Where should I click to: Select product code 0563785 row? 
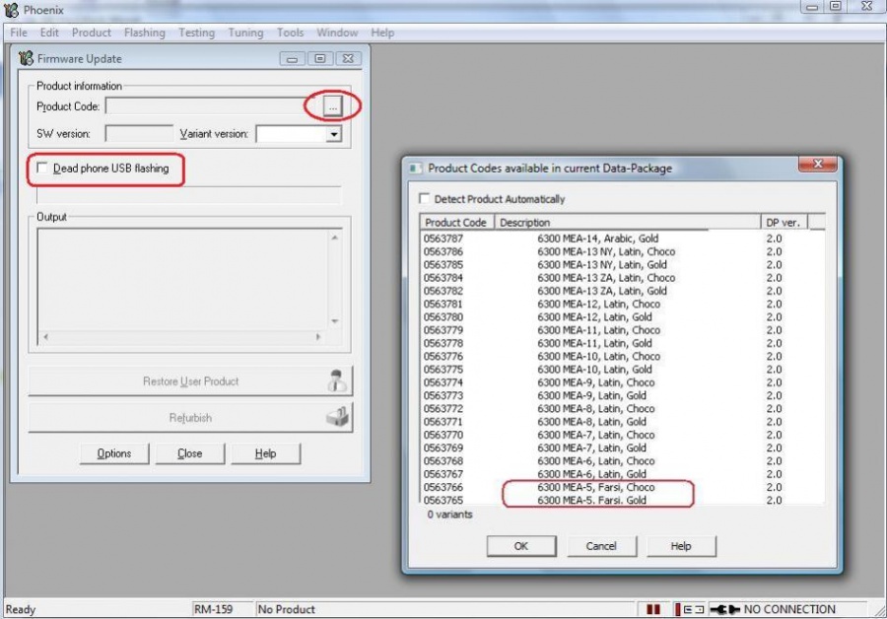tap(622, 264)
